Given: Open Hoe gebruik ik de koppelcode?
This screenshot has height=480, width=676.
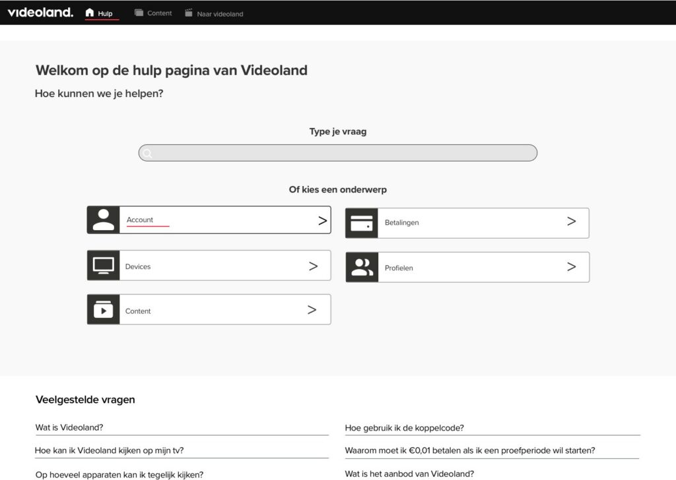Looking at the screenshot, I should [405, 428].
